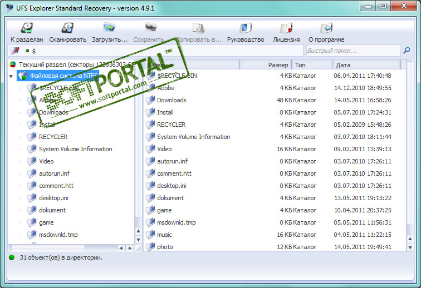Select comment.htt in left tree
Screen dimensions: 421x288
(x=56, y=186)
